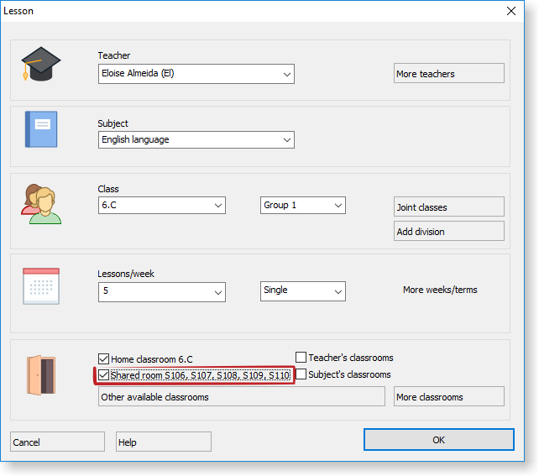Change the Single lesson length dropdown
This screenshot has height=476, width=539.
click(x=338, y=290)
